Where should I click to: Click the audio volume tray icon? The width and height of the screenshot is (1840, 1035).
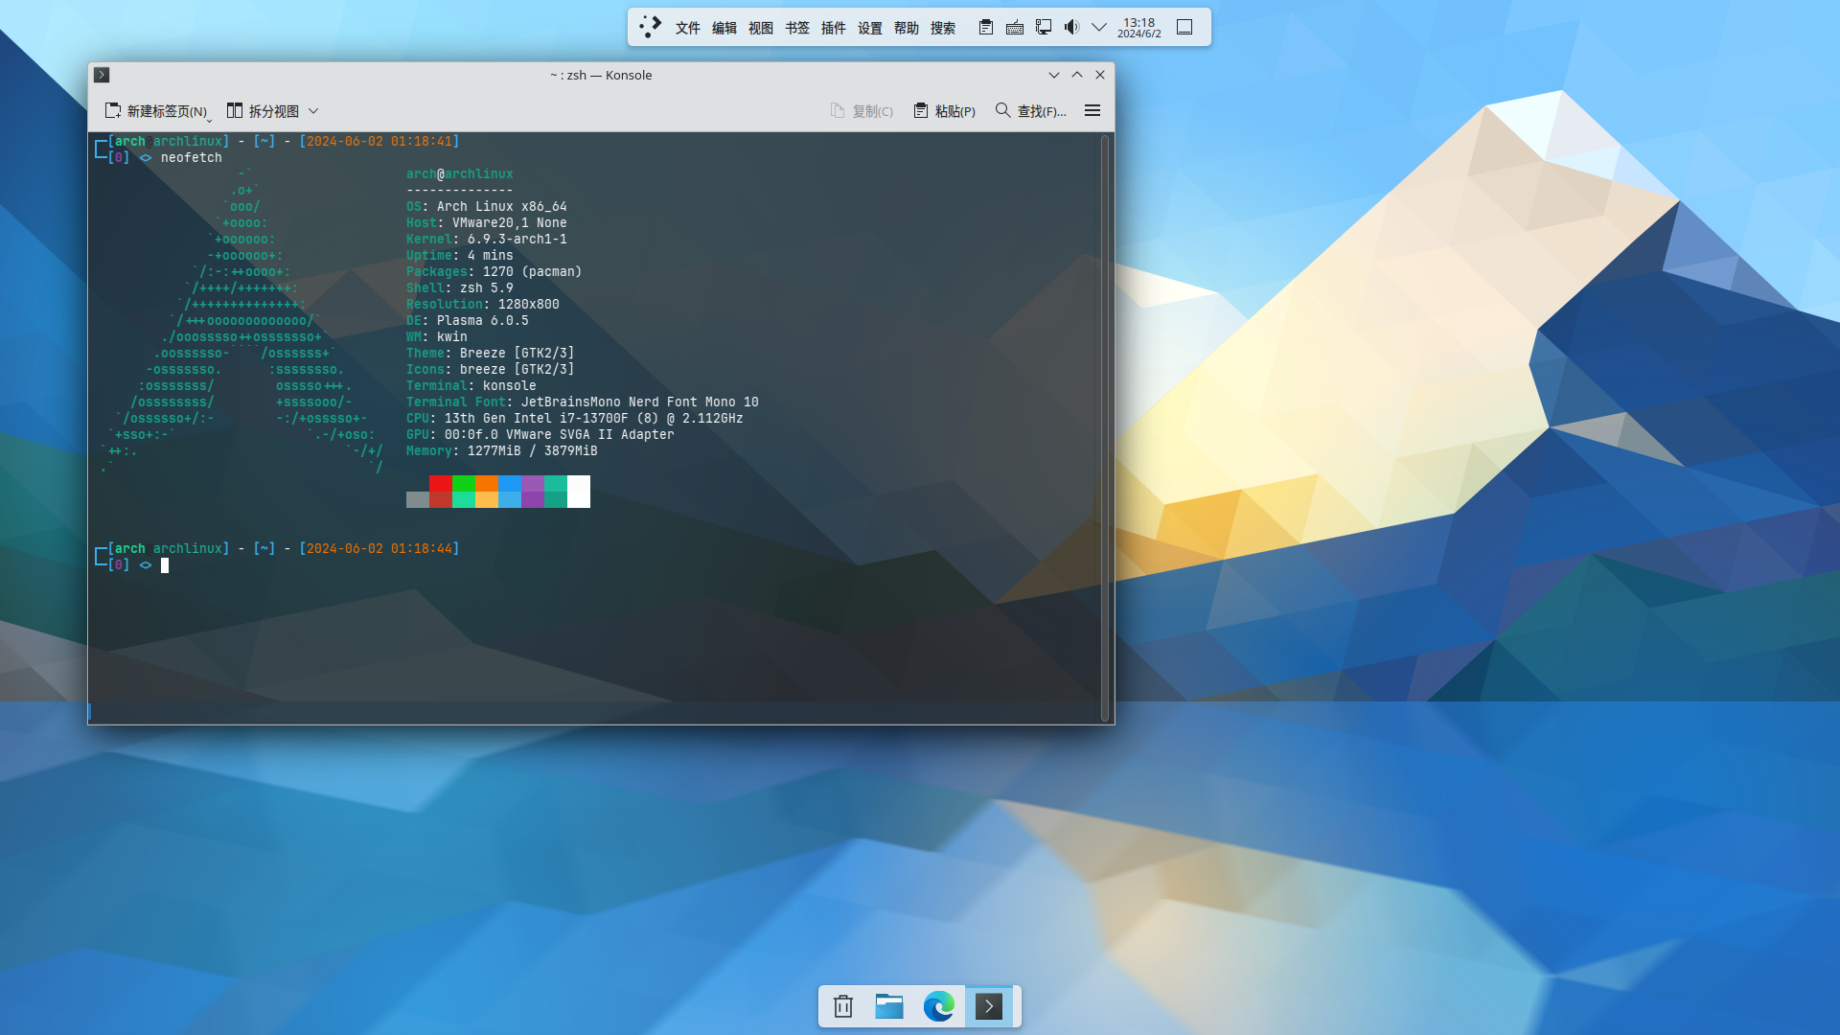[1071, 27]
